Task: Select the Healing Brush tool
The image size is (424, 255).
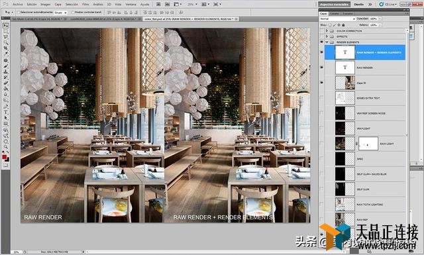Action: pyautogui.click(x=5, y=60)
